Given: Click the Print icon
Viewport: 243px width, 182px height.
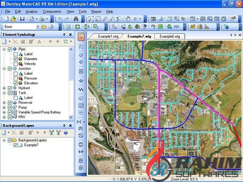Looking at the screenshot, I should pyautogui.click(x=42, y=19).
